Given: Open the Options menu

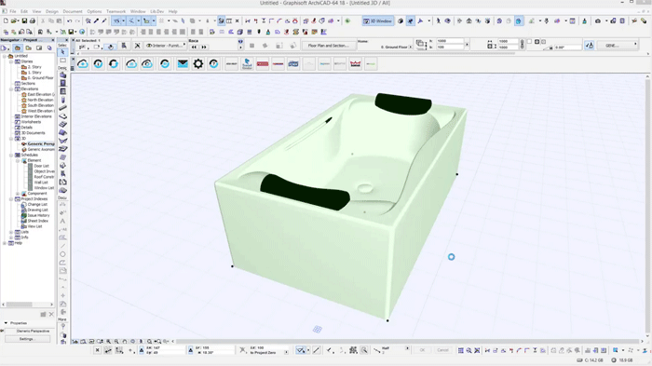Looking at the screenshot, I should 94,11.
